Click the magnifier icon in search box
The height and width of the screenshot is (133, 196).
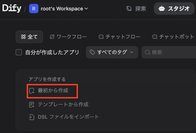click(x=148, y=52)
